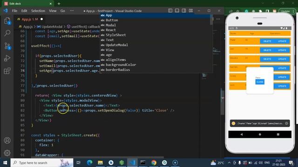Open the Extensions view
The image size is (298, 167).
[7, 71]
